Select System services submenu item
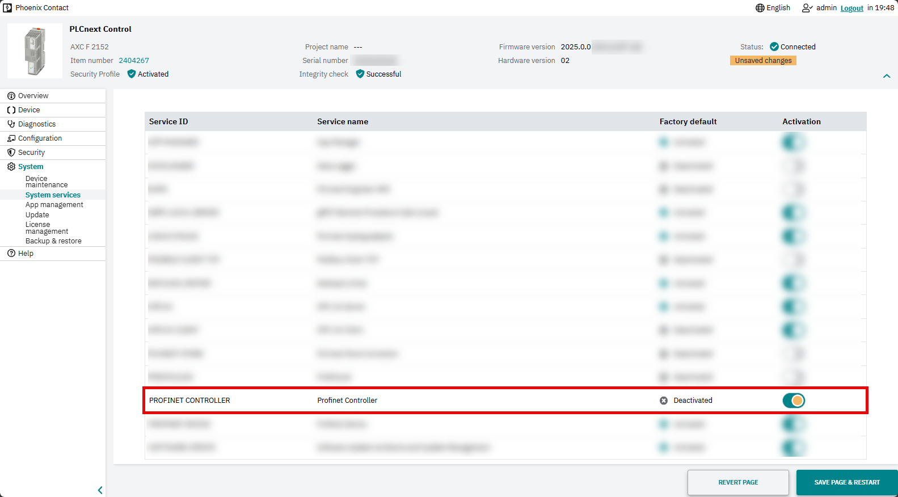The height and width of the screenshot is (497, 898). click(x=53, y=195)
